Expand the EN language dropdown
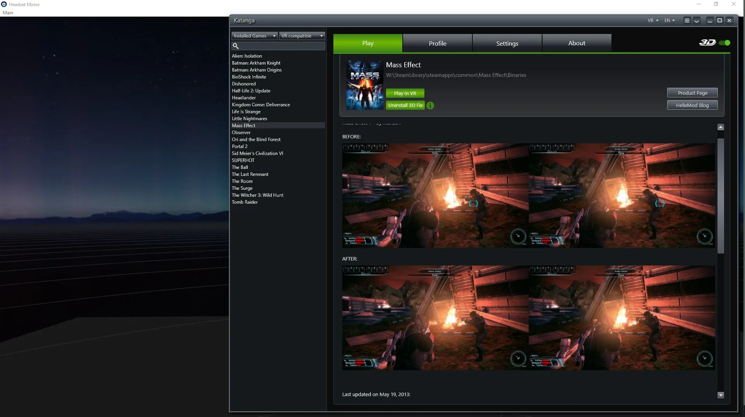Image resolution: width=745 pixels, height=417 pixels. (x=669, y=21)
